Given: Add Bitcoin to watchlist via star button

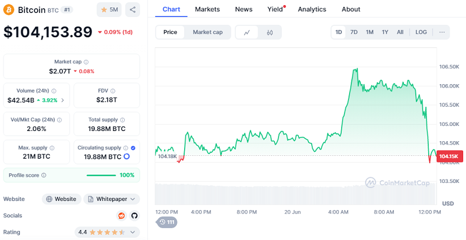Looking at the screenshot, I should (109, 10).
